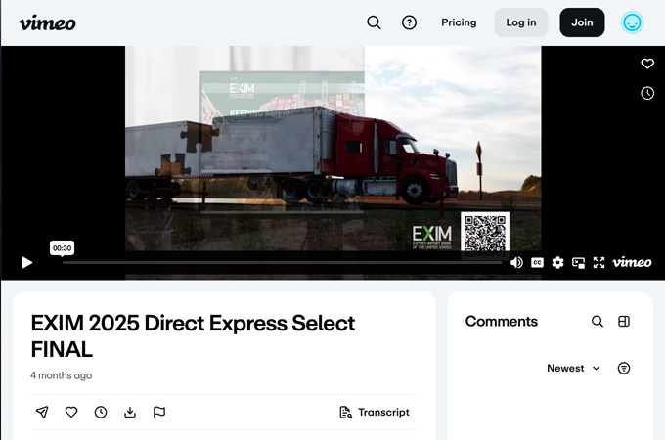Collapse the Comments side panel
This screenshot has width=665, height=440.
[x=624, y=322]
